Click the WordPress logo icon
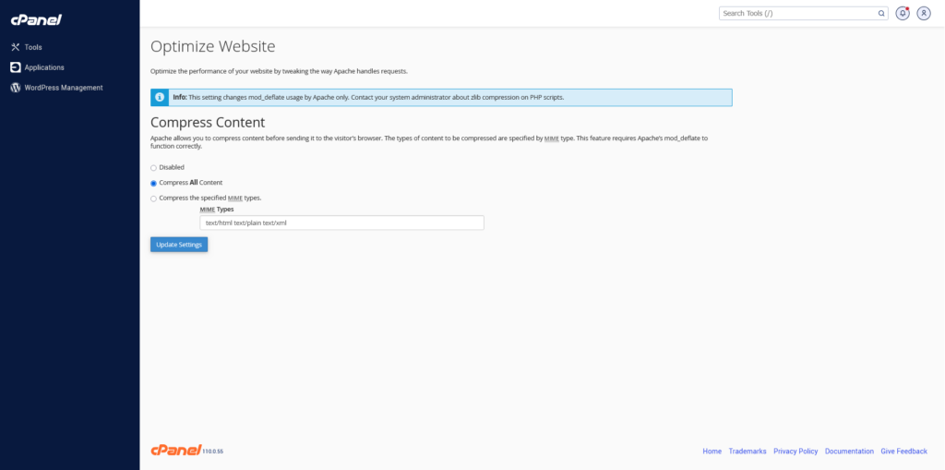945x470 pixels. (16, 88)
